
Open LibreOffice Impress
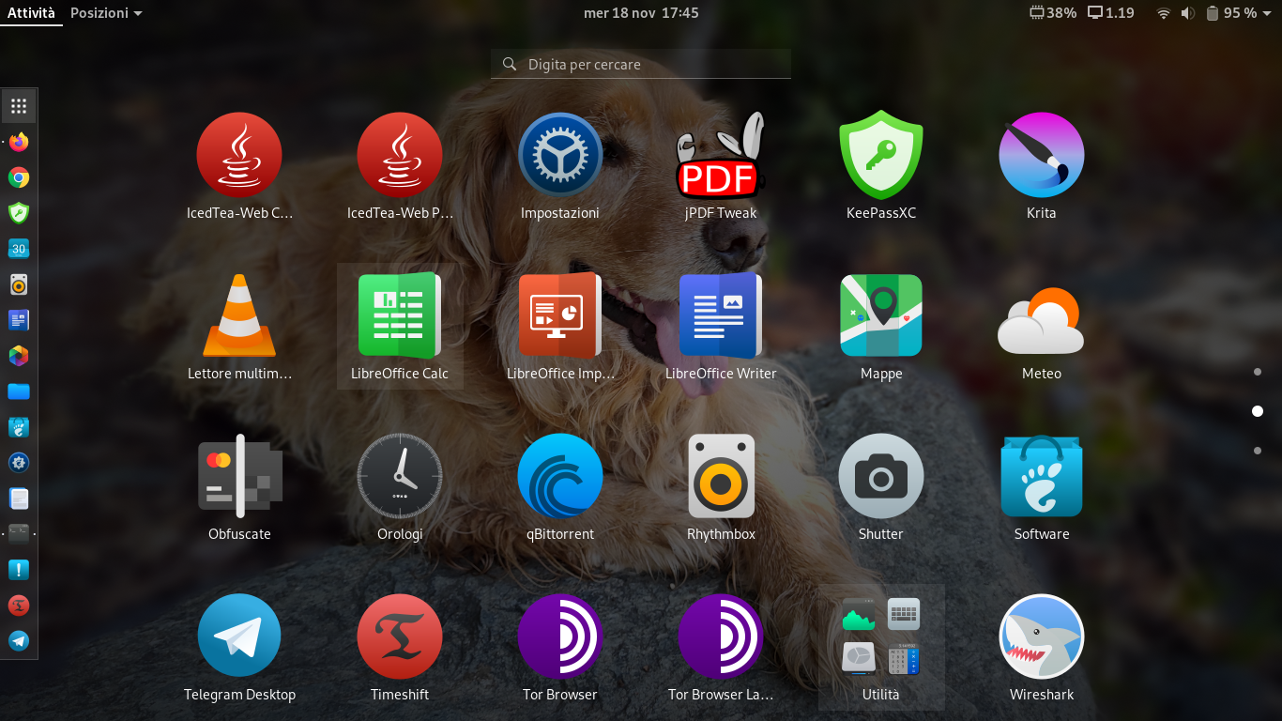[x=560, y=315]
